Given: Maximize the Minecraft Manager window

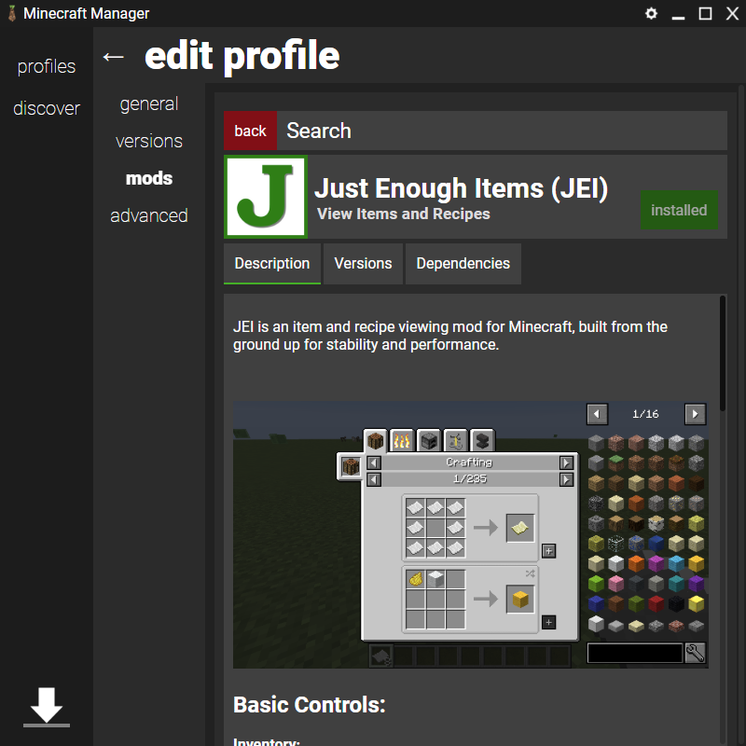Looking at the screenshot, I should click(705, 13).
